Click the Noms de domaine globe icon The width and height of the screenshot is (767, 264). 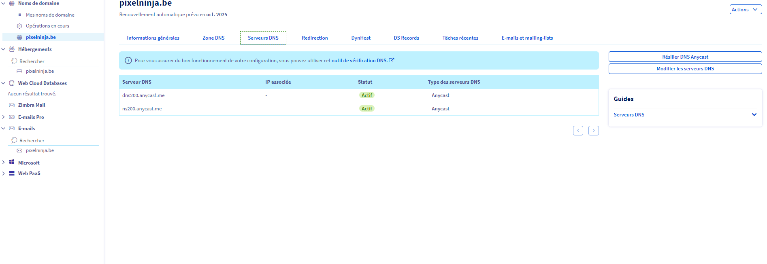12,3
